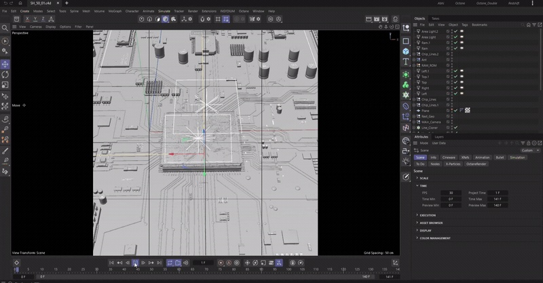Toggle Y axis lock
This screenshot has width=543, height=283.
pyautogui.click(x=35, y=19)
